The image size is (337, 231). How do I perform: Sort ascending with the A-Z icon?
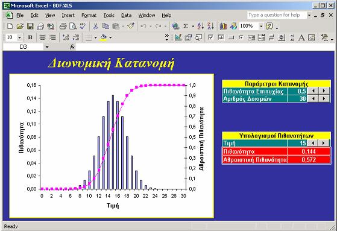201,27
